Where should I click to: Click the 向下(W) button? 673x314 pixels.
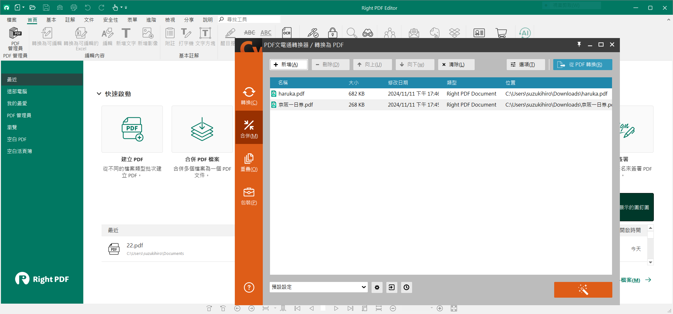[x=415, y=64]
